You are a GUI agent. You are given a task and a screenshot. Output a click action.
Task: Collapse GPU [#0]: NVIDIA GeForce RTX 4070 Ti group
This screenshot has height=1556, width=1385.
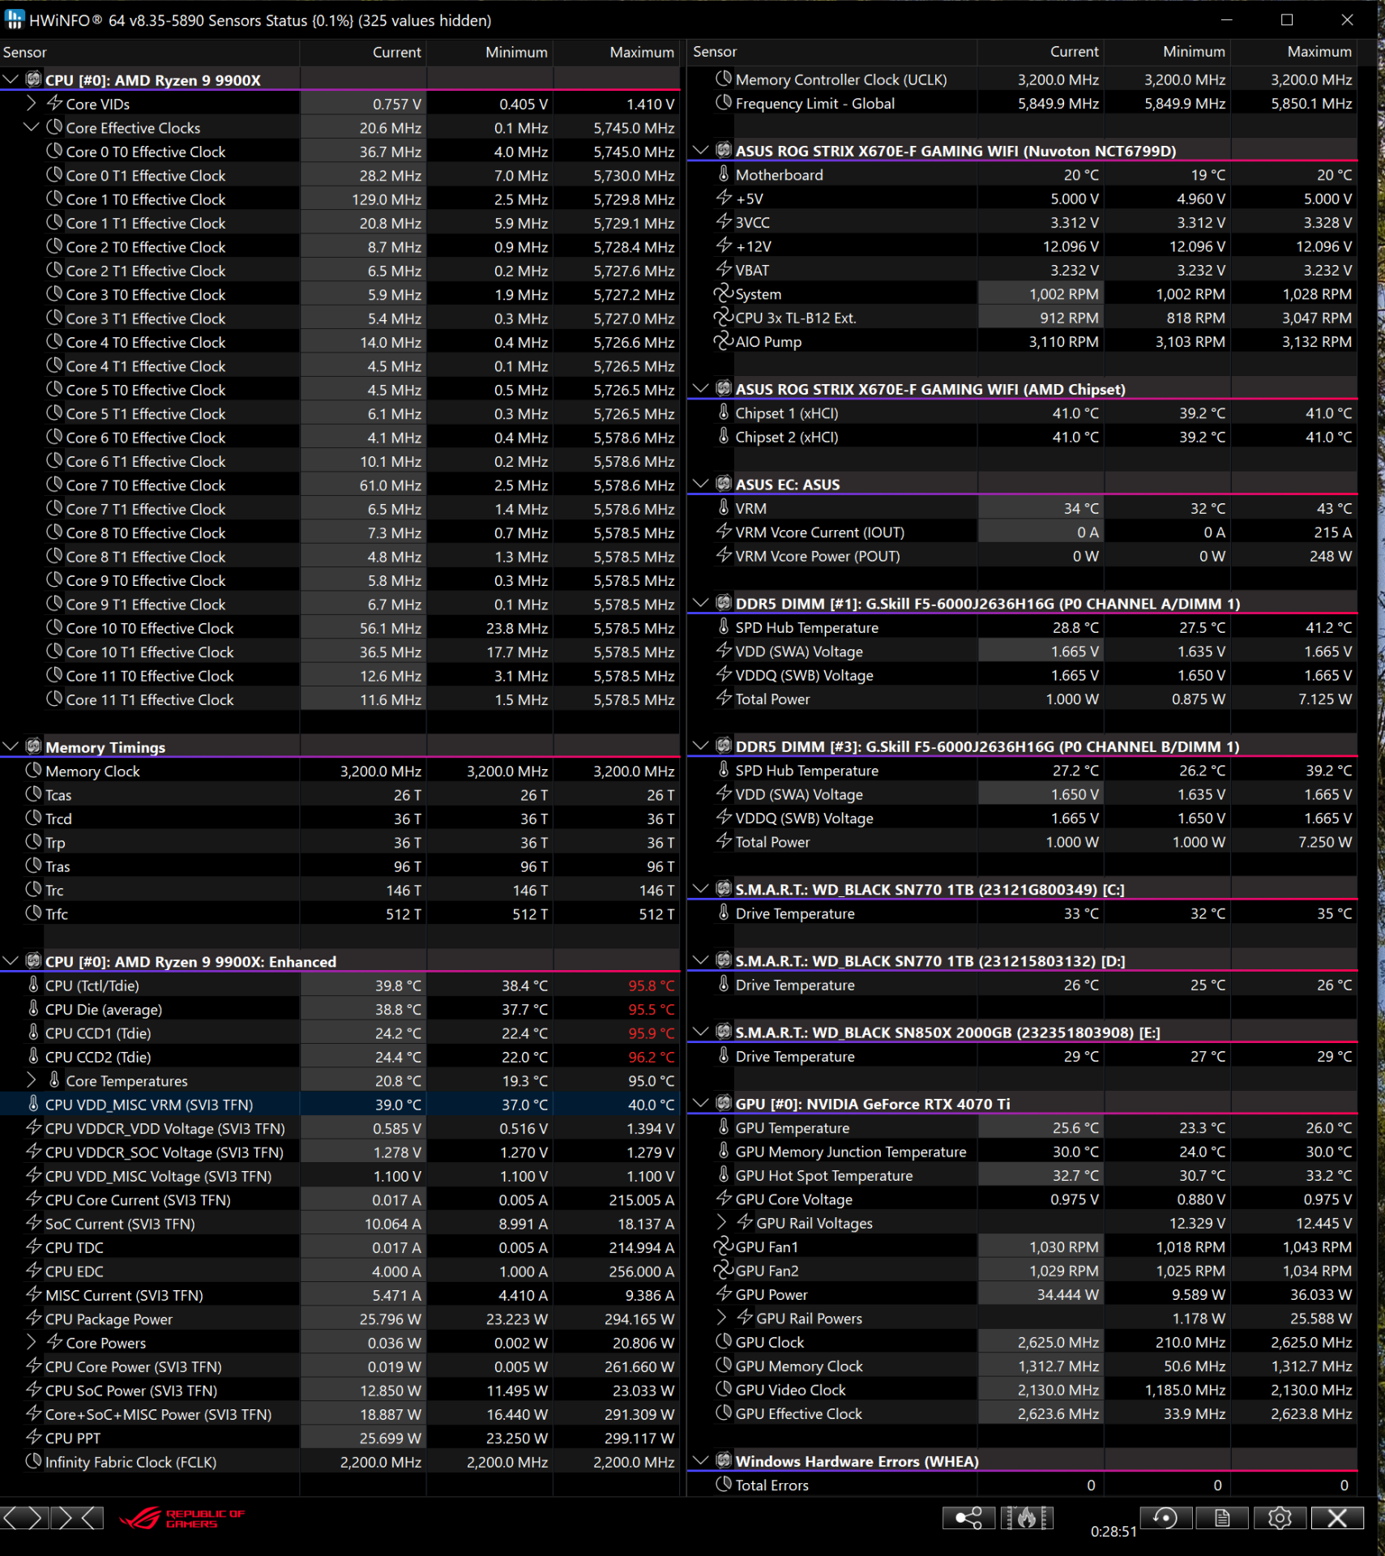[701, 1103]
